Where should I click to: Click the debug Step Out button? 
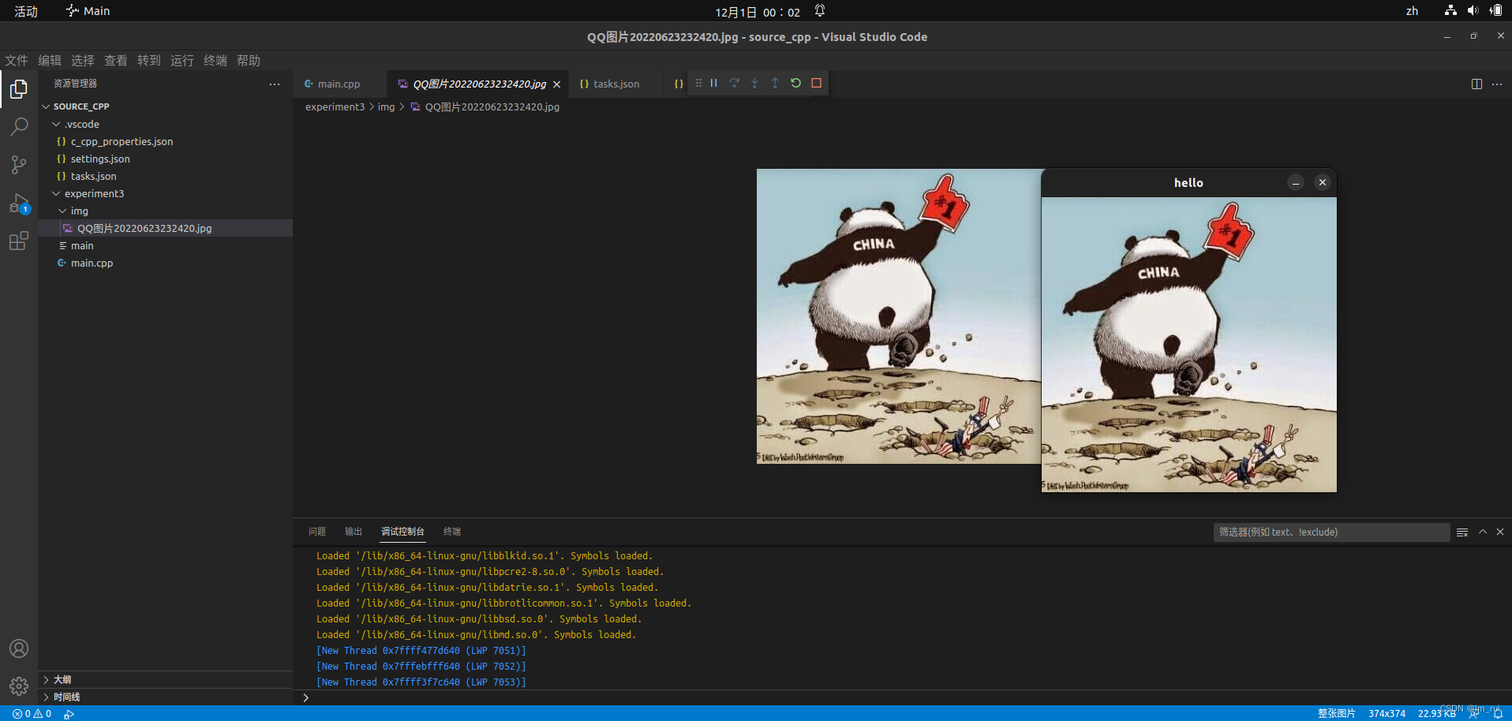[x=775, y=83]
